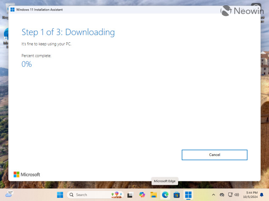The height and width of the screenshot is (201, 269).
Task: Launch Microsoft Edge from the taskbar
Action: pos(165,195)
